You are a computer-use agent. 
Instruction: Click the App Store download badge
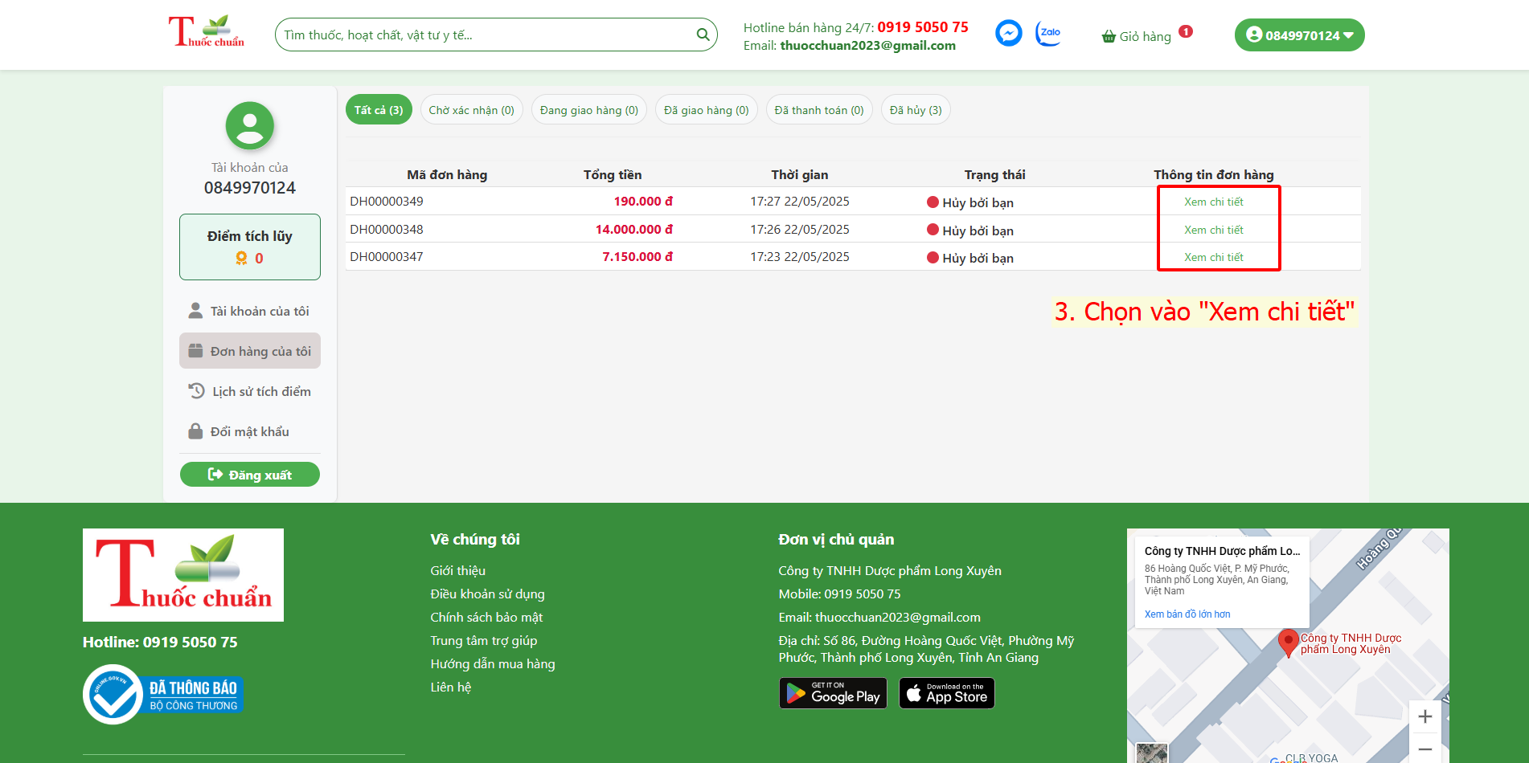[946, 693]
